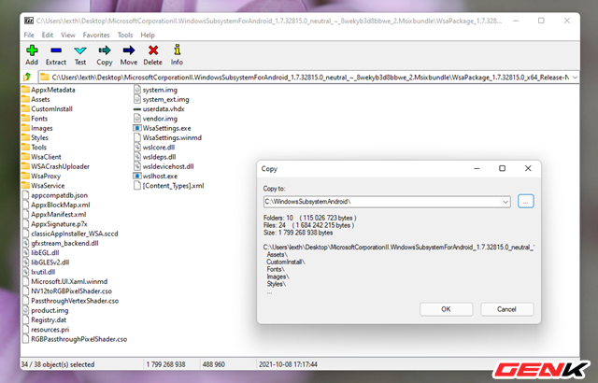Select userdata.vhdx file
The image size is (598, 383).
[x=159, y=108]
